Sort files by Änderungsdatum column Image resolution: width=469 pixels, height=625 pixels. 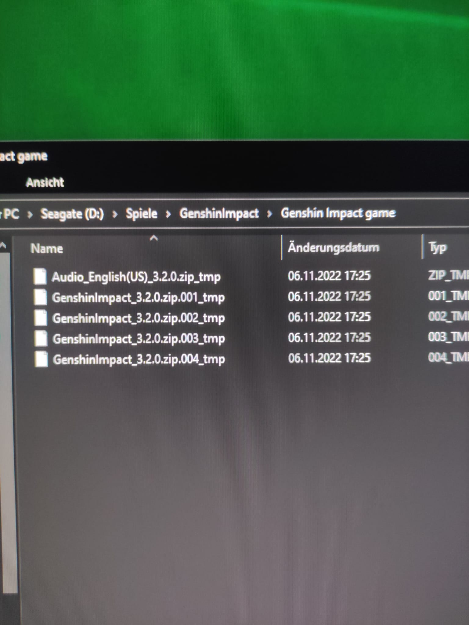[x=334, y=247]
